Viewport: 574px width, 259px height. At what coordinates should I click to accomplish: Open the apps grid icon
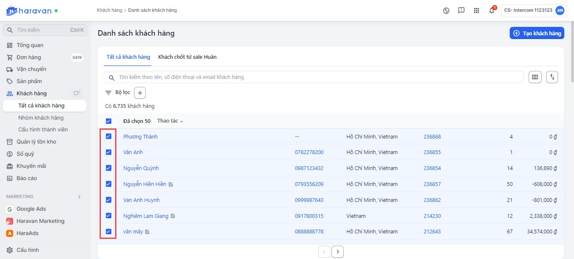476,10
